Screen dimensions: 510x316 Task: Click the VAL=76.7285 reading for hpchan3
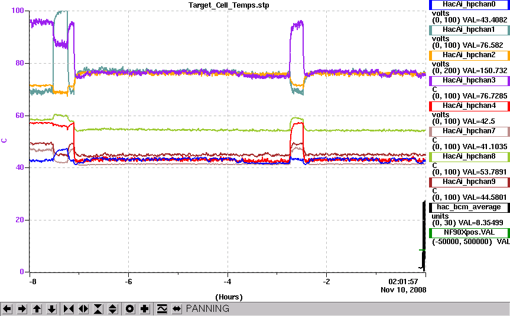click(485, 96)
